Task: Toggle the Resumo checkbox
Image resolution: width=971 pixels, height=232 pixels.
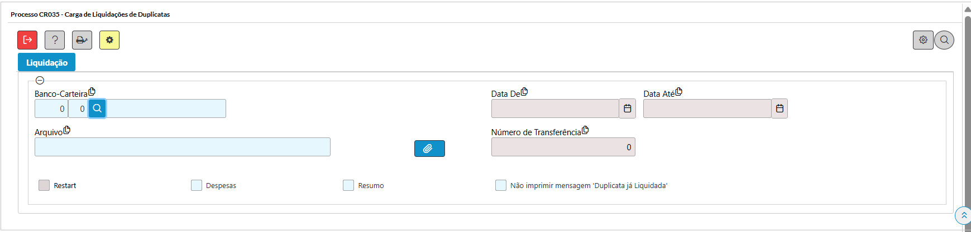Action: [x=348, y=185]
